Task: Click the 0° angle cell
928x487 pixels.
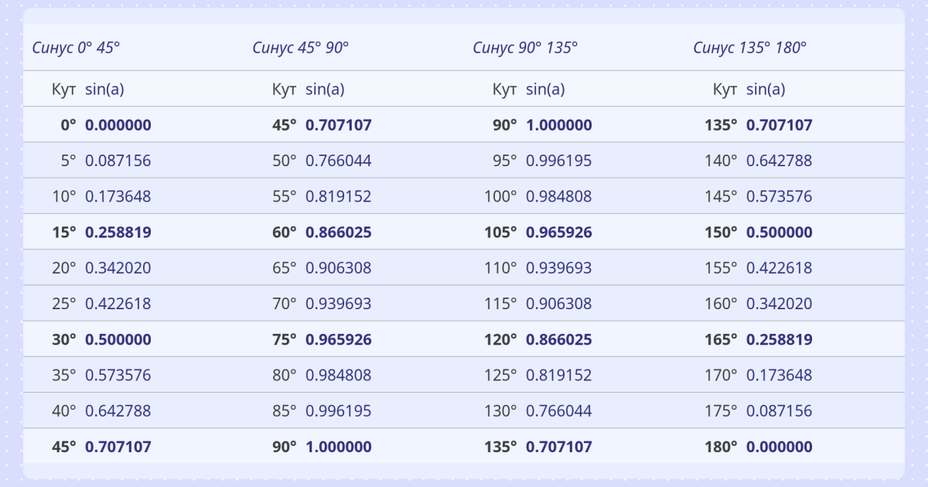Action: click(68, 125)
